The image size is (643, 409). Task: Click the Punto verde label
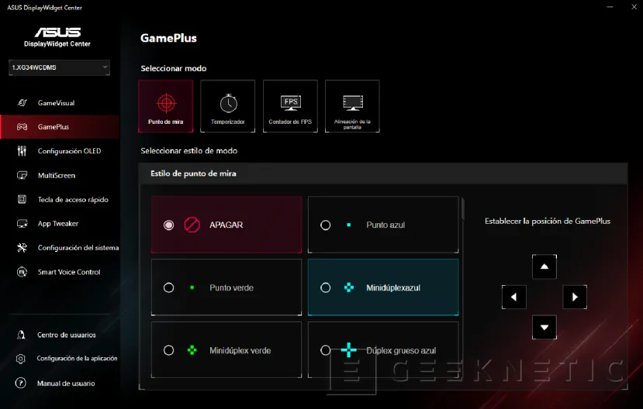coord(231,288)
